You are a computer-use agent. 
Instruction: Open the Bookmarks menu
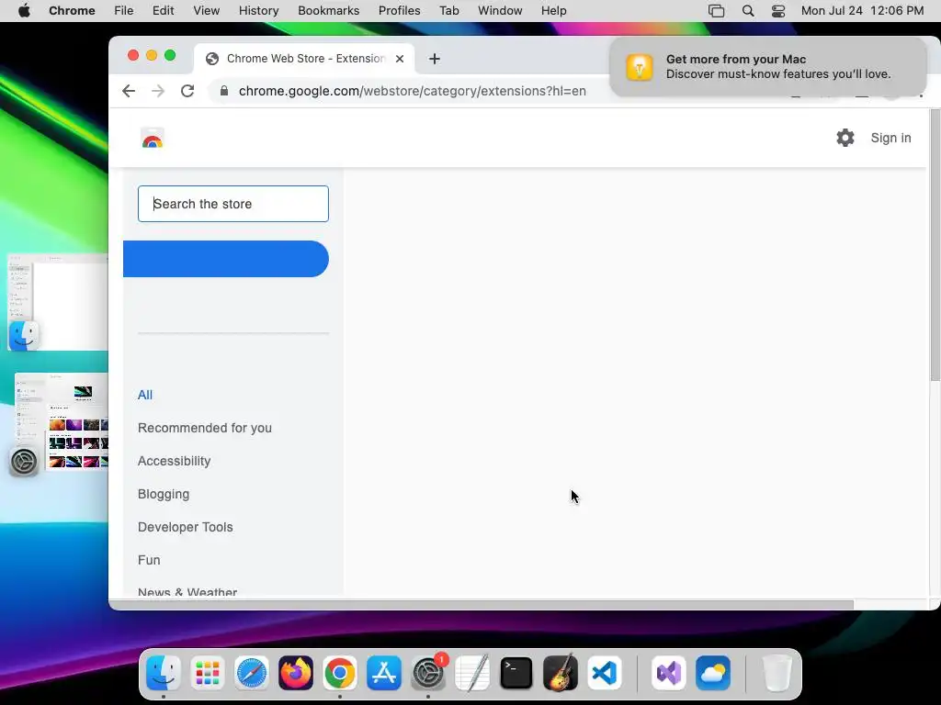pos(328,11)
